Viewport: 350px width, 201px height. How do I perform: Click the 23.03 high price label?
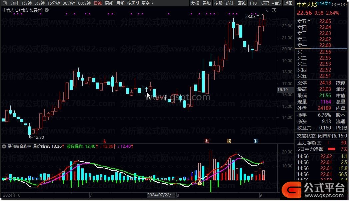tap(250, 17)
